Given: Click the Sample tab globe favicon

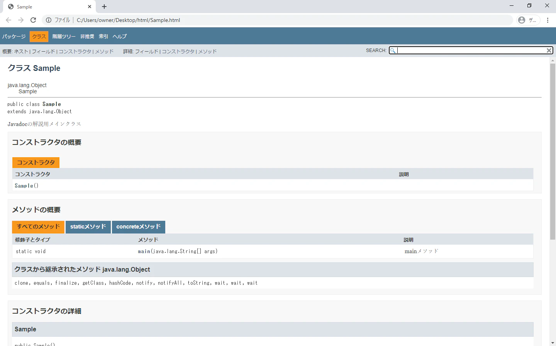Looking at the screenshot, I should [x=11, y=7].
